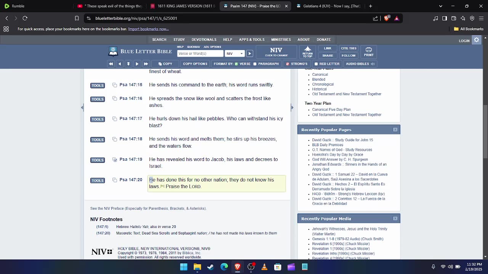Open Steam from the taskbar

(210, 267)
